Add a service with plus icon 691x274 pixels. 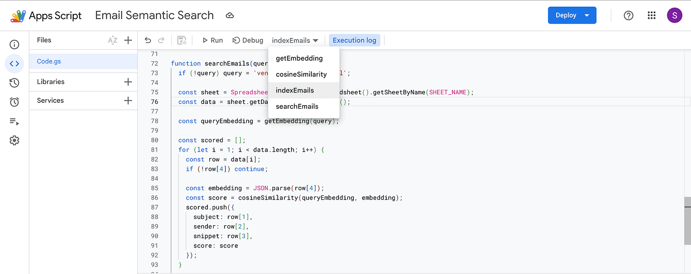click(128, 100)
